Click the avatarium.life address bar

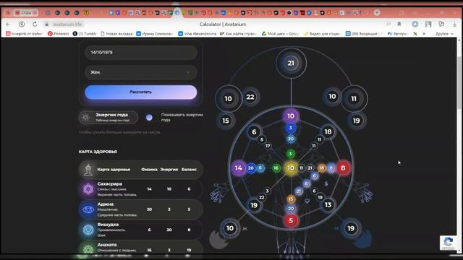pyautogui.click(x=67, y=24)
